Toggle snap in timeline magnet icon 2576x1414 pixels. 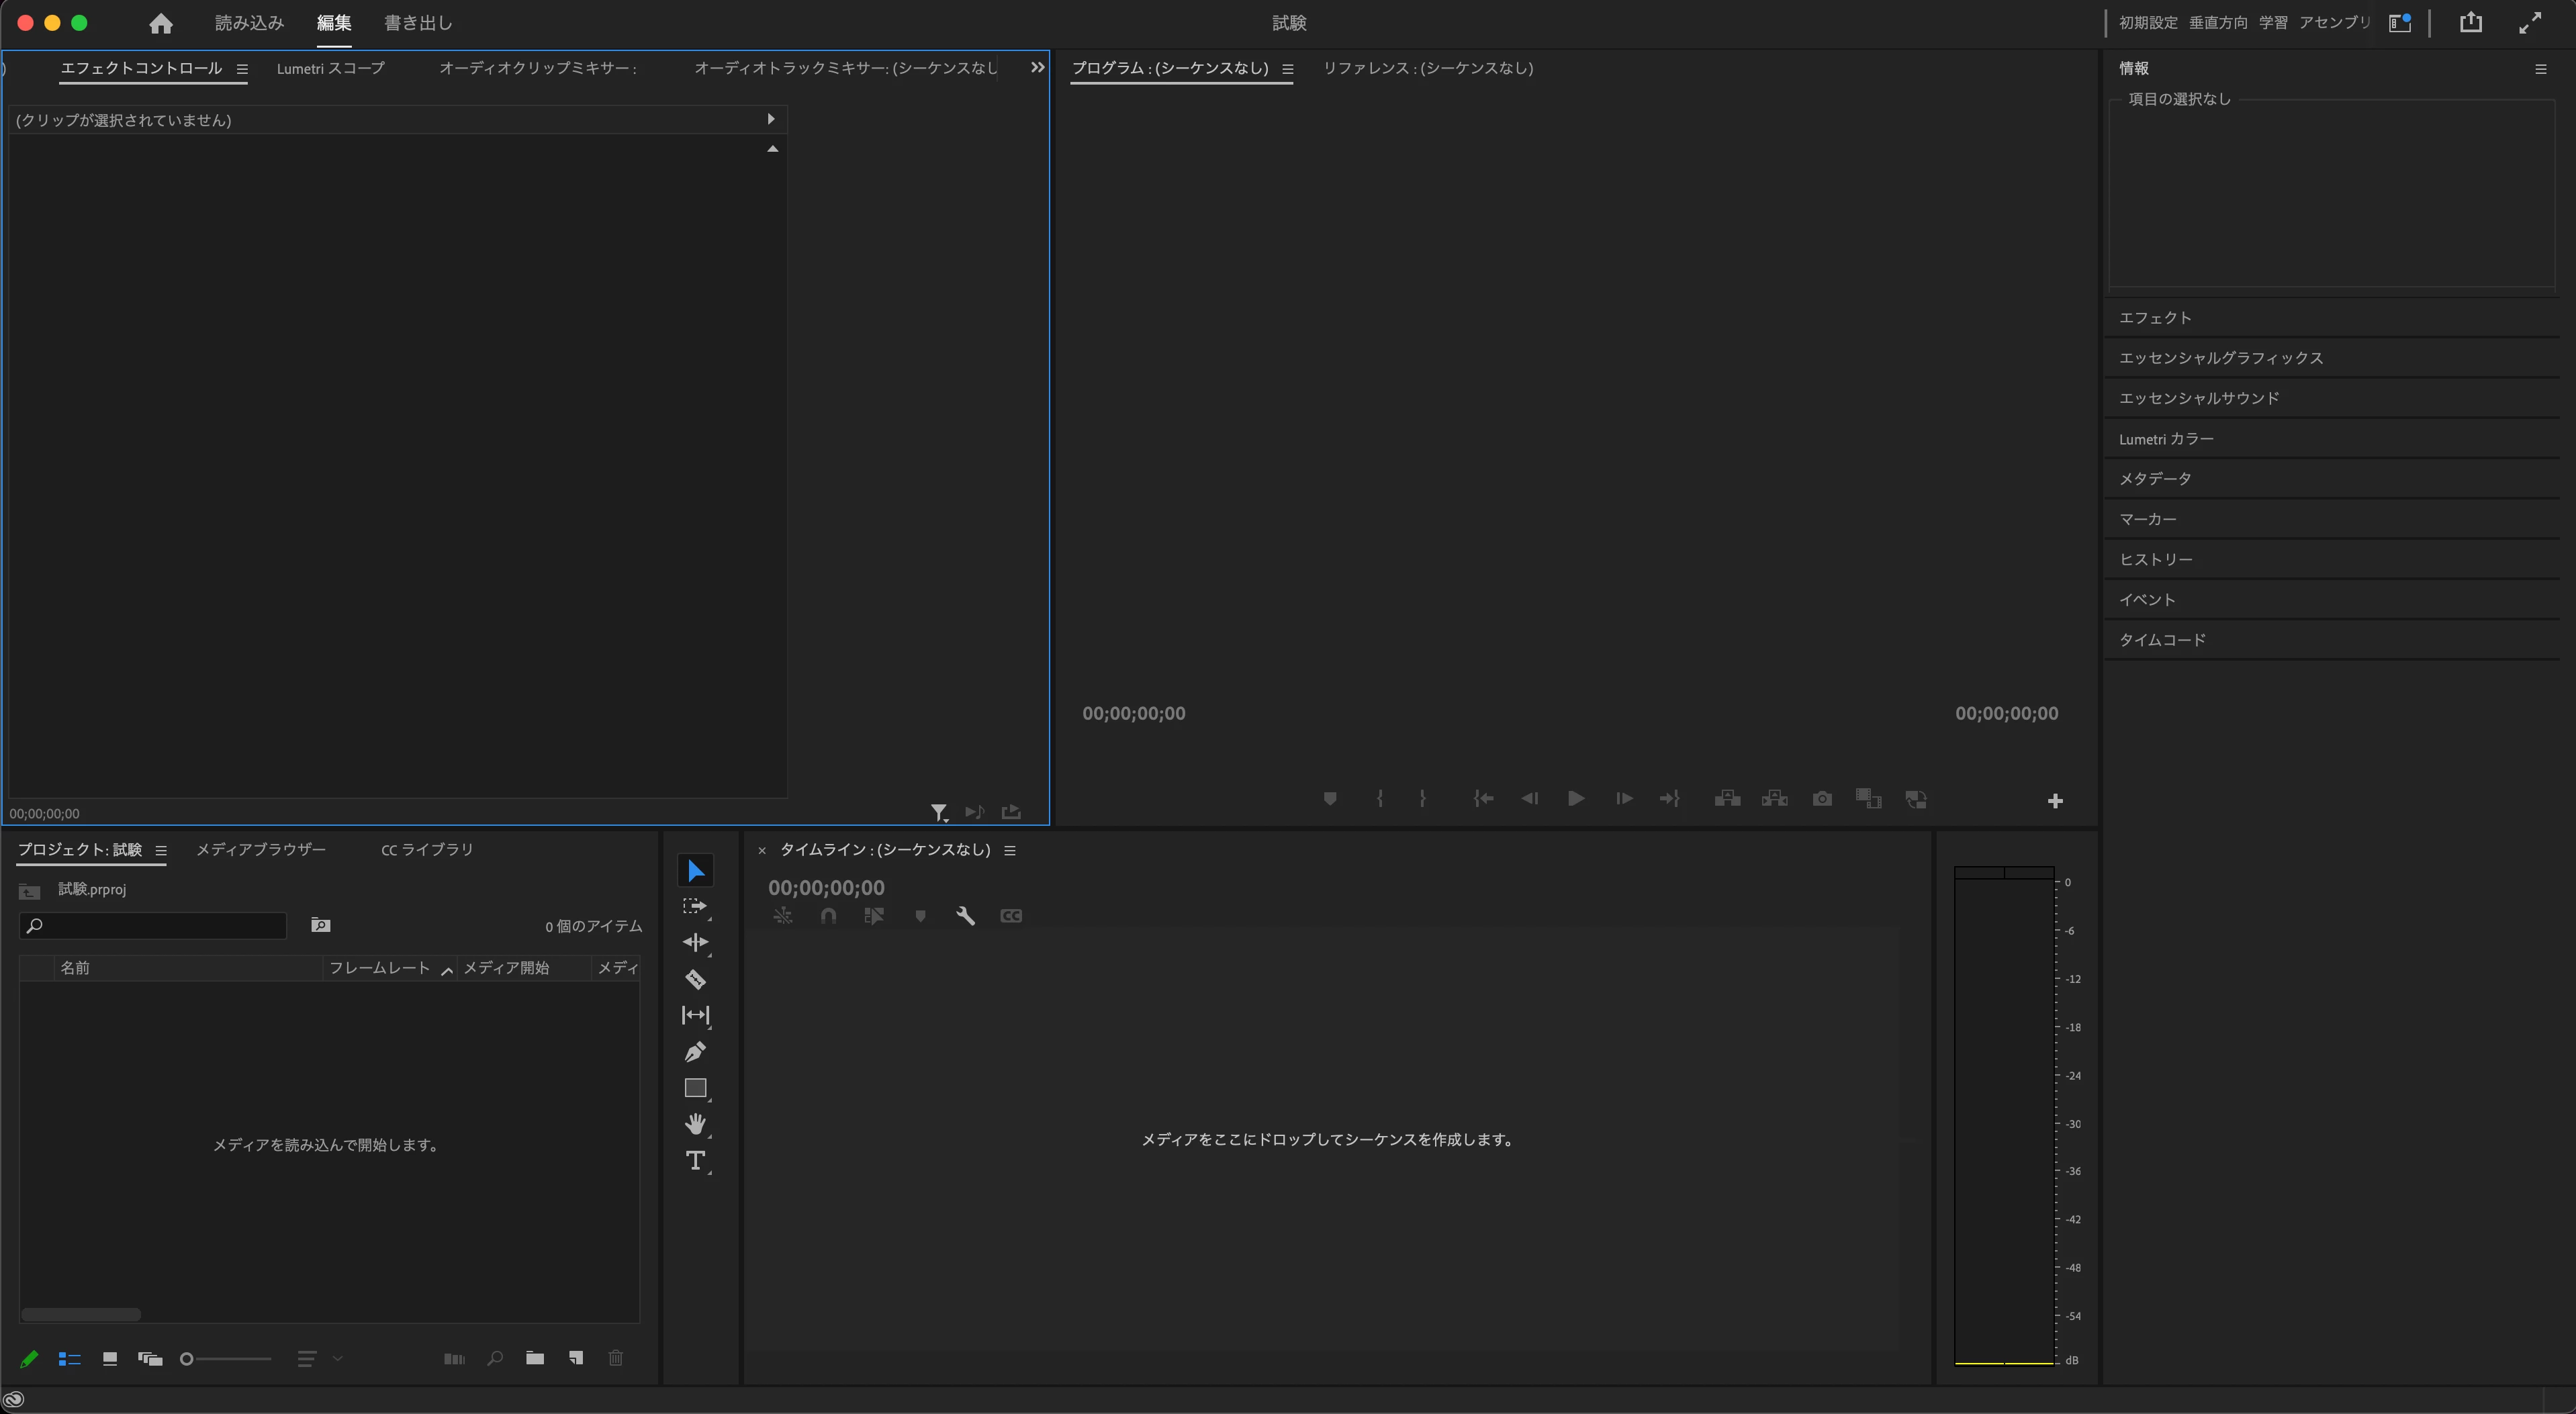click(x=828, y=915)
